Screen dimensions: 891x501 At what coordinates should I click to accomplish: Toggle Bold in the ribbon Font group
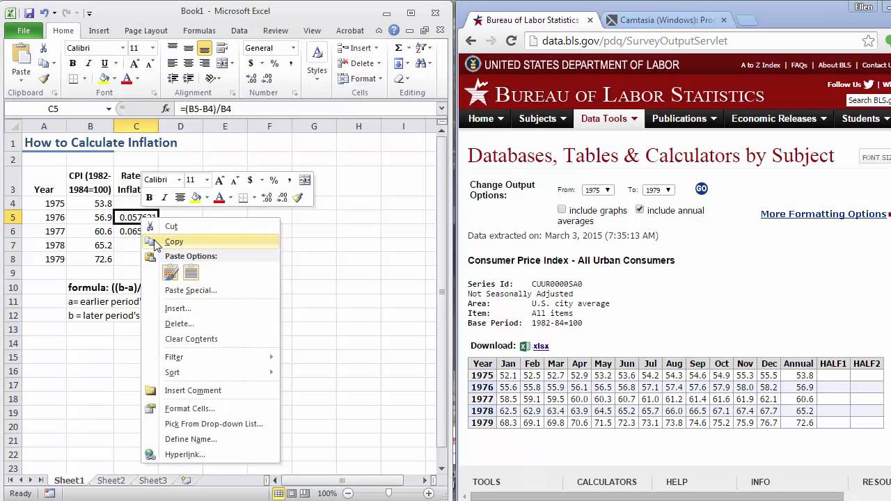pos(72,63)
